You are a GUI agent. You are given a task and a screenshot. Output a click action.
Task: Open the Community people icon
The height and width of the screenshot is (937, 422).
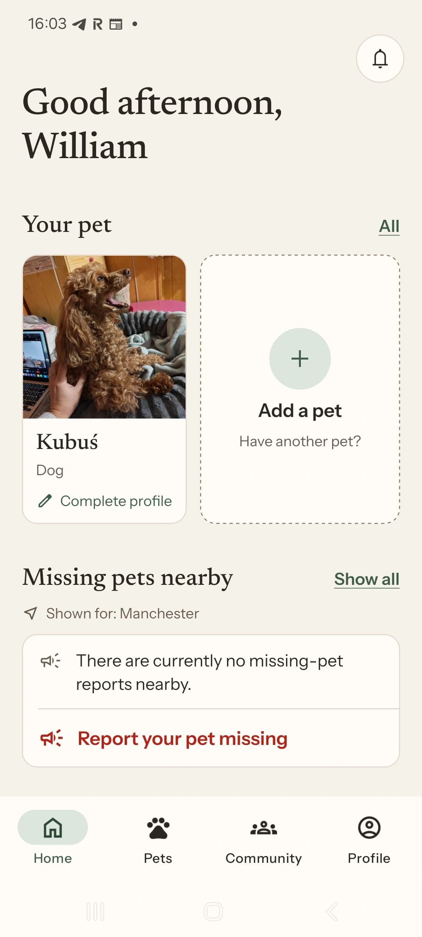pyautogui.click(x=264, y=828)
